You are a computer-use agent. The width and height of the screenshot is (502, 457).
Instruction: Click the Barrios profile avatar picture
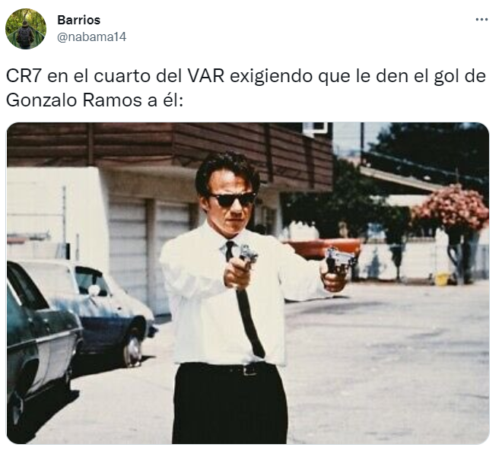pyautogui.click(x=26, y=29)
